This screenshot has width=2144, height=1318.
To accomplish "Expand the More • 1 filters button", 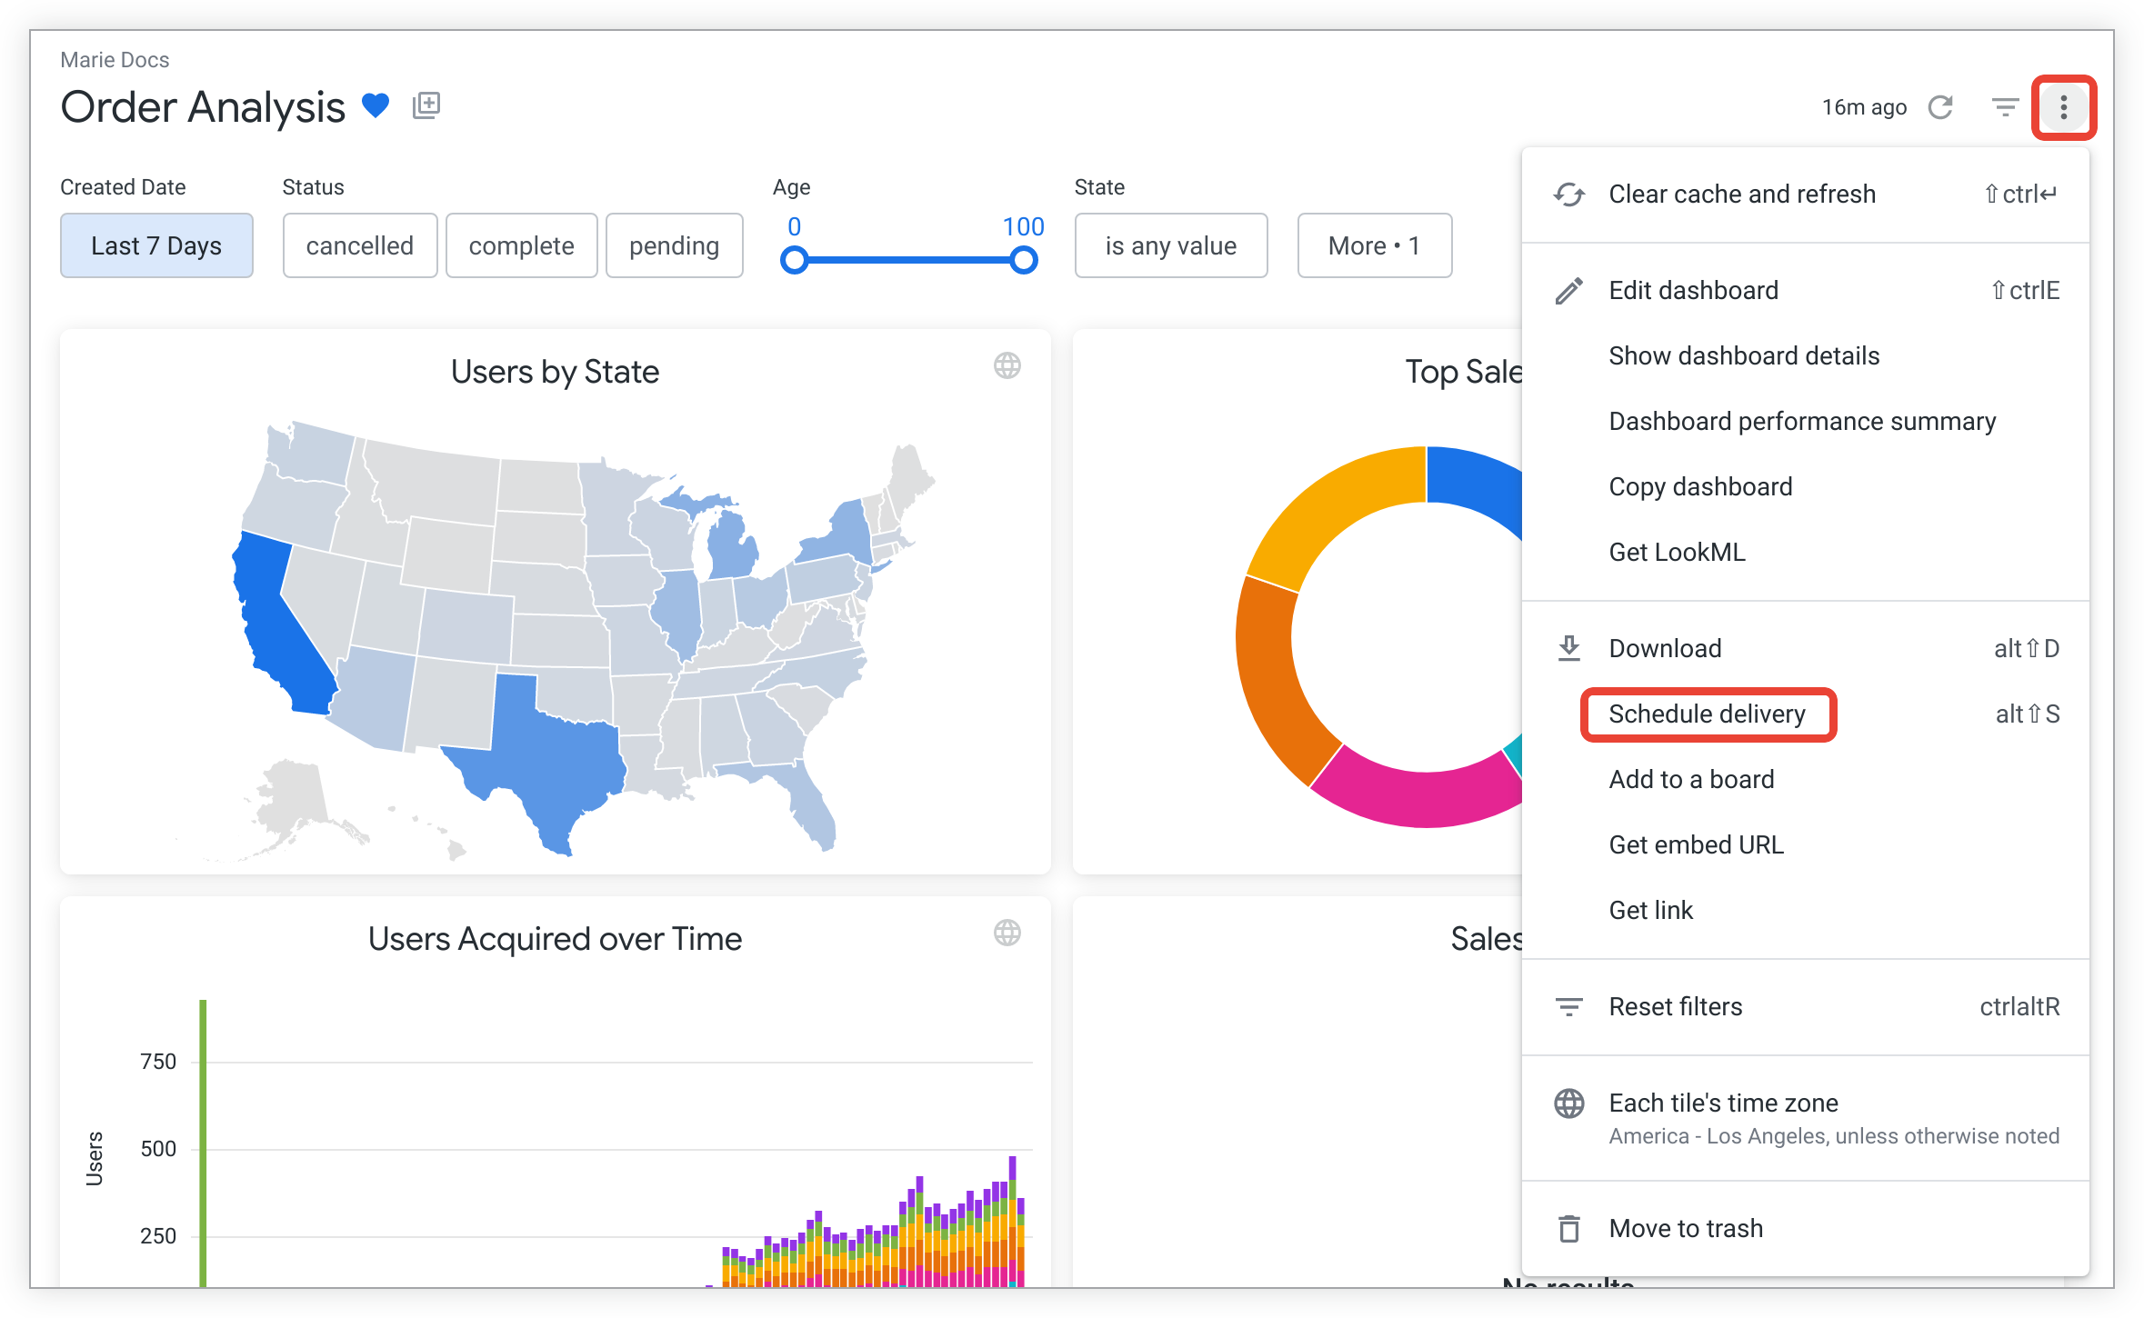I will 1374,245.
